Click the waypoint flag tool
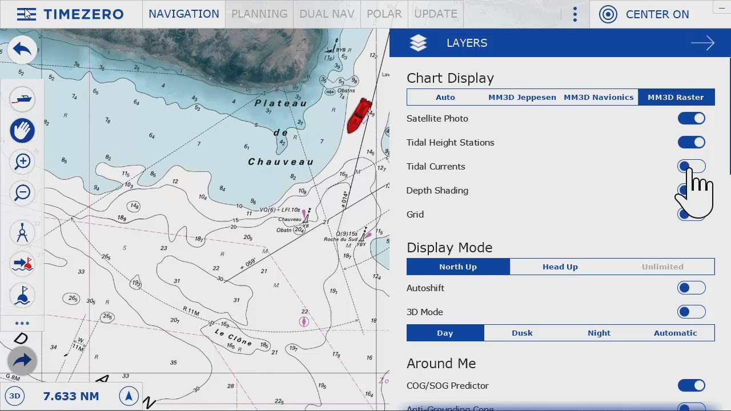731x411 pixels. pyautogui.click(x=22, y=264)
